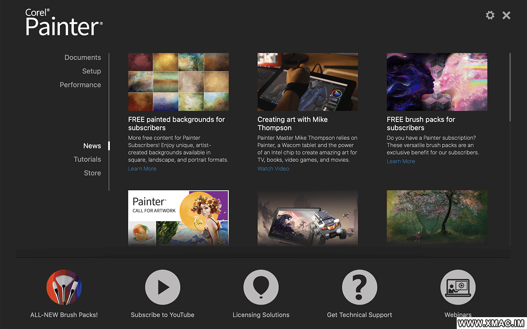
Task: Click the Licensing Solutions label
Action: pos(261,315)
